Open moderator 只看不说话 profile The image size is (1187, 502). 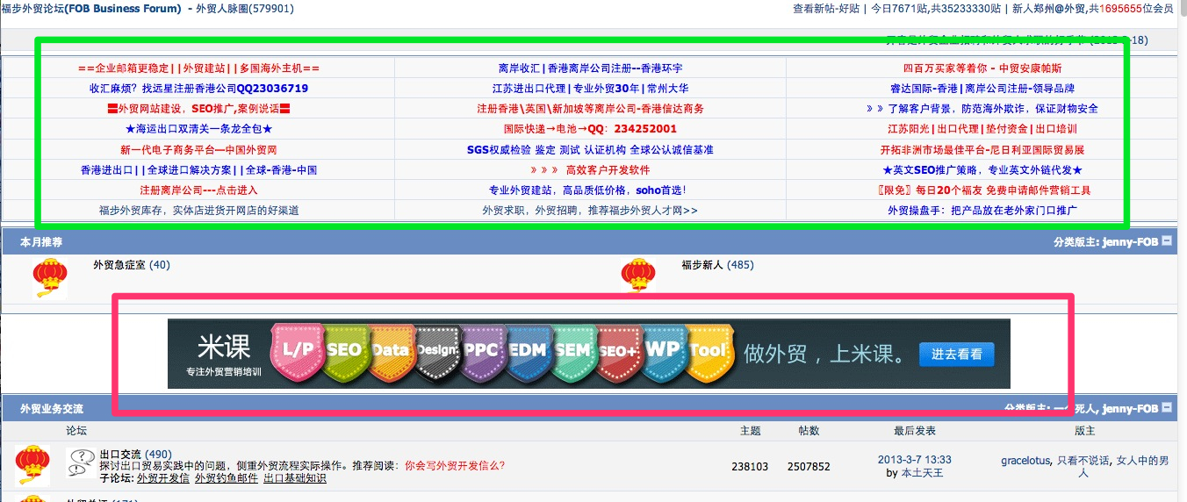(x=1083, y=460)
